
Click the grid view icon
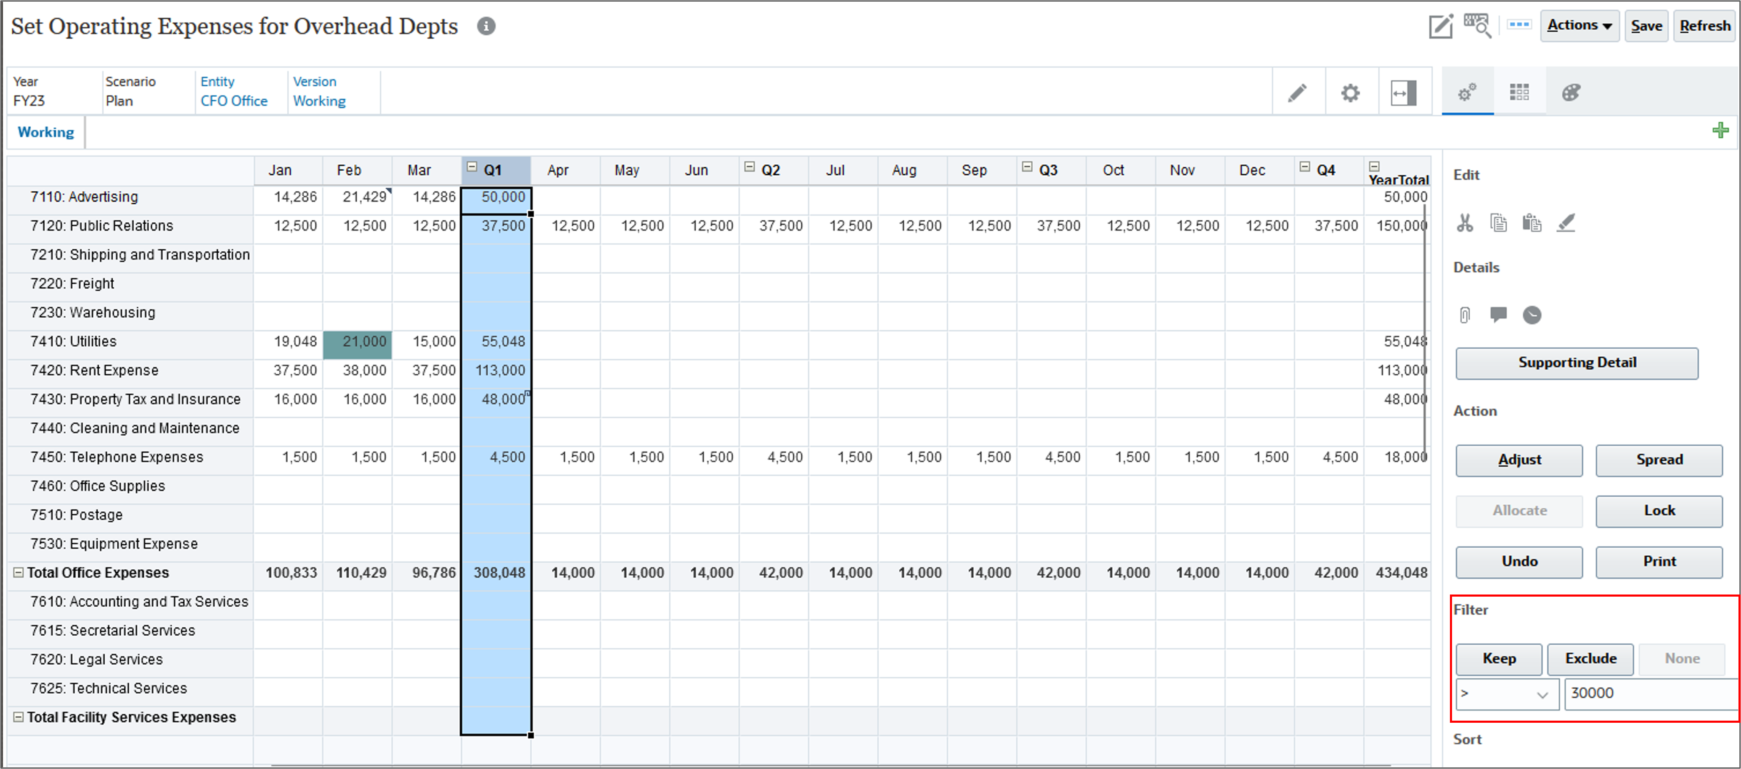1520,93
